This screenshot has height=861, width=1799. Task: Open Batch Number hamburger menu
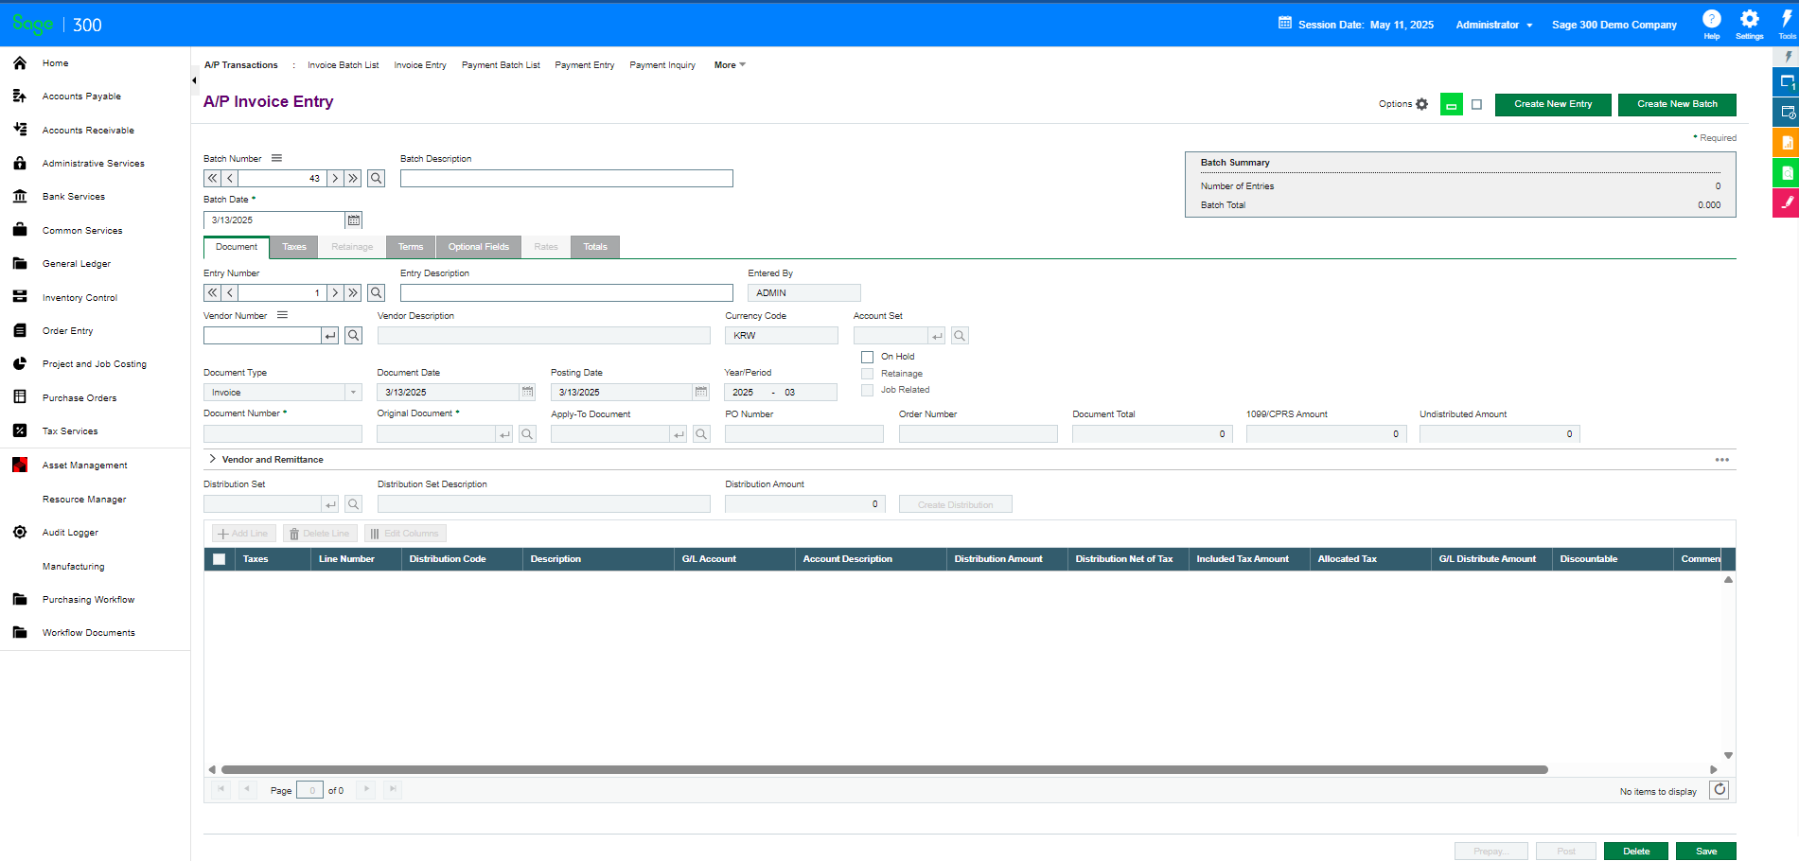click(276, 158)
